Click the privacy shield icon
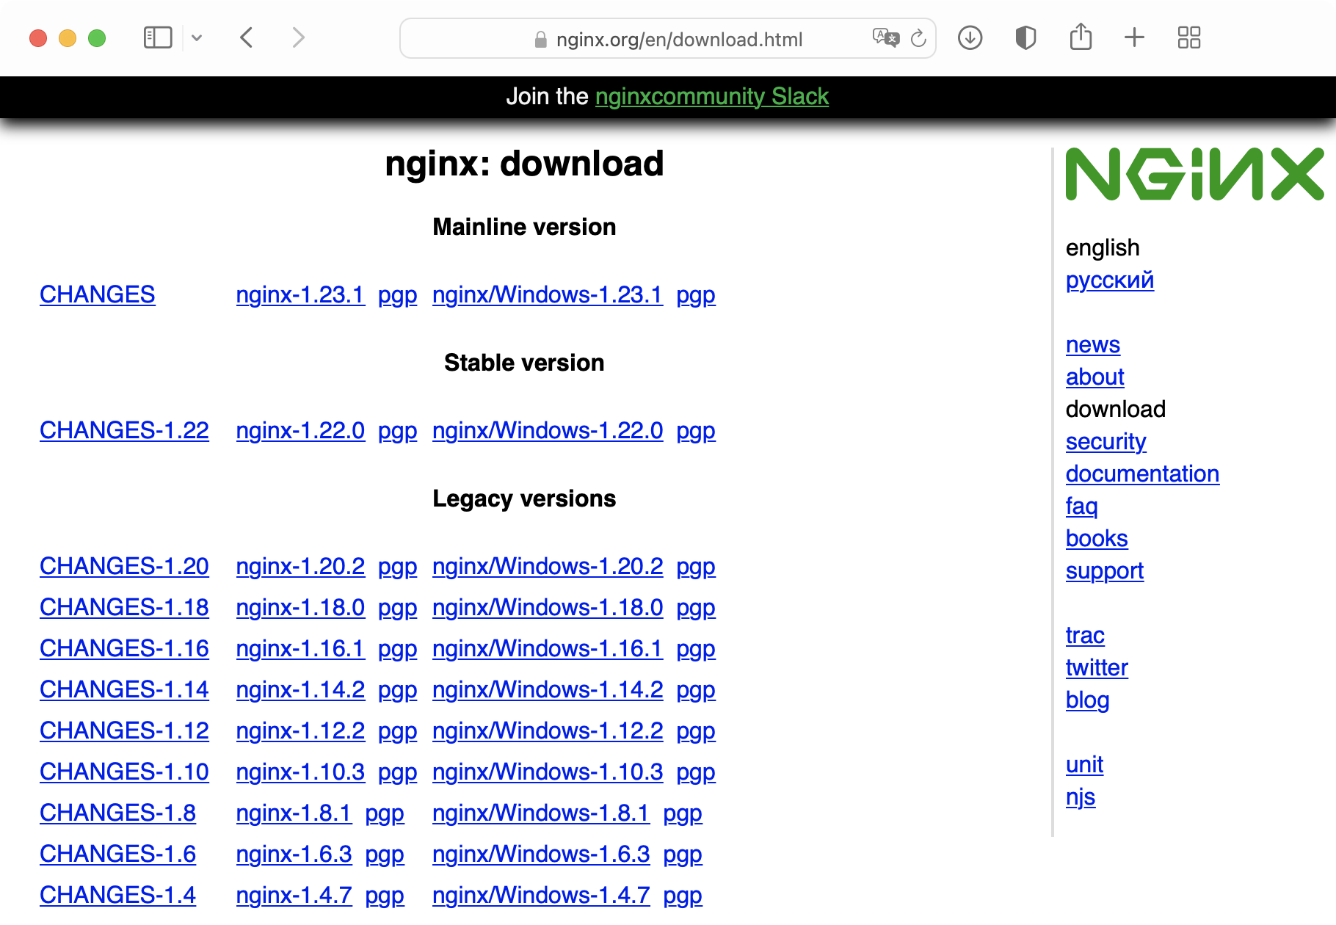 (1025, 37)
